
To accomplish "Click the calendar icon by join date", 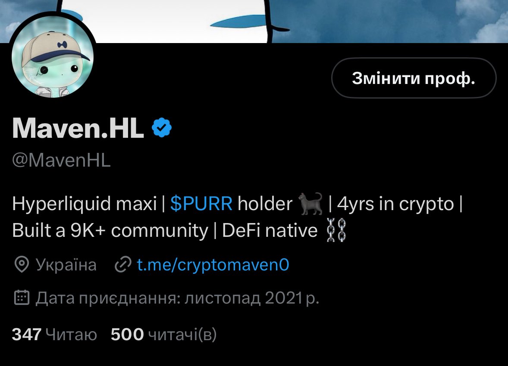I will (x=22, y=298).
